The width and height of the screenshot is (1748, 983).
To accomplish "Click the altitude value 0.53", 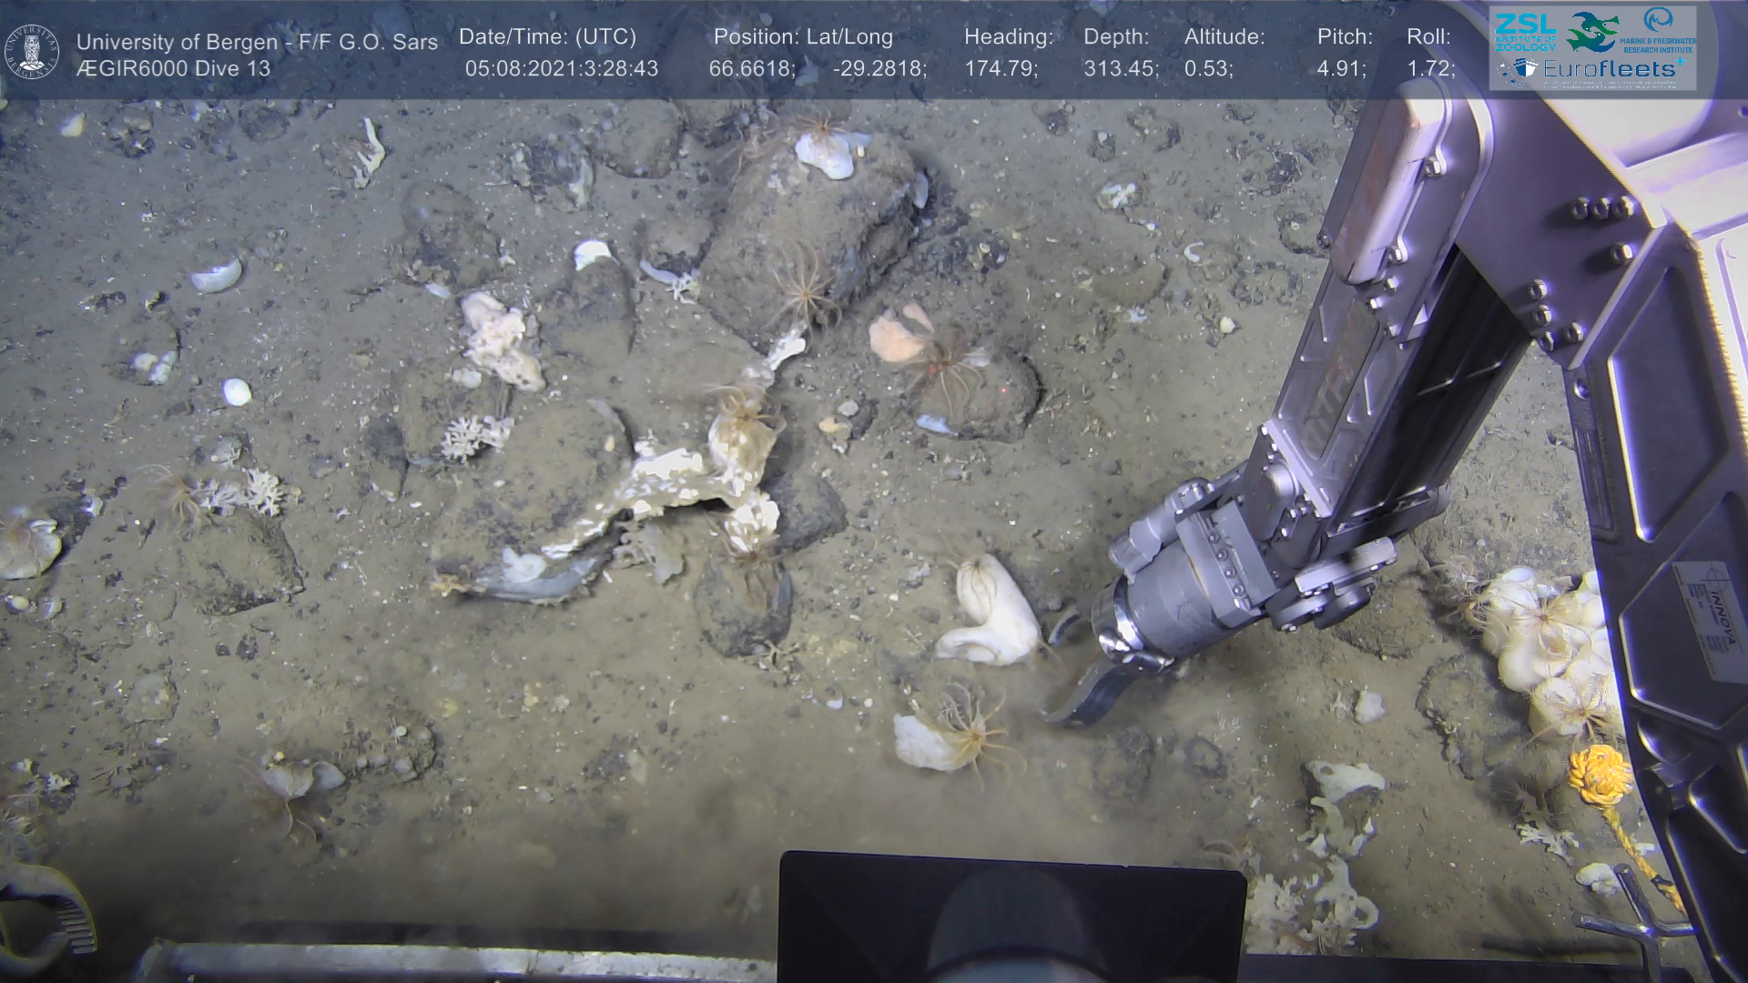I will [1208, 69].
